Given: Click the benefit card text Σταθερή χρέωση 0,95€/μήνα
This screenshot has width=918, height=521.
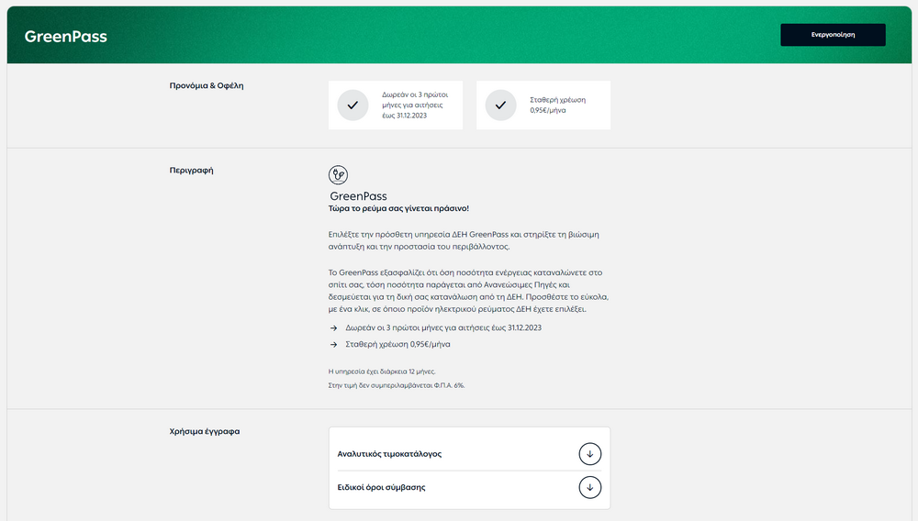Looking at the screenshot, I should (x=557, y=105).
